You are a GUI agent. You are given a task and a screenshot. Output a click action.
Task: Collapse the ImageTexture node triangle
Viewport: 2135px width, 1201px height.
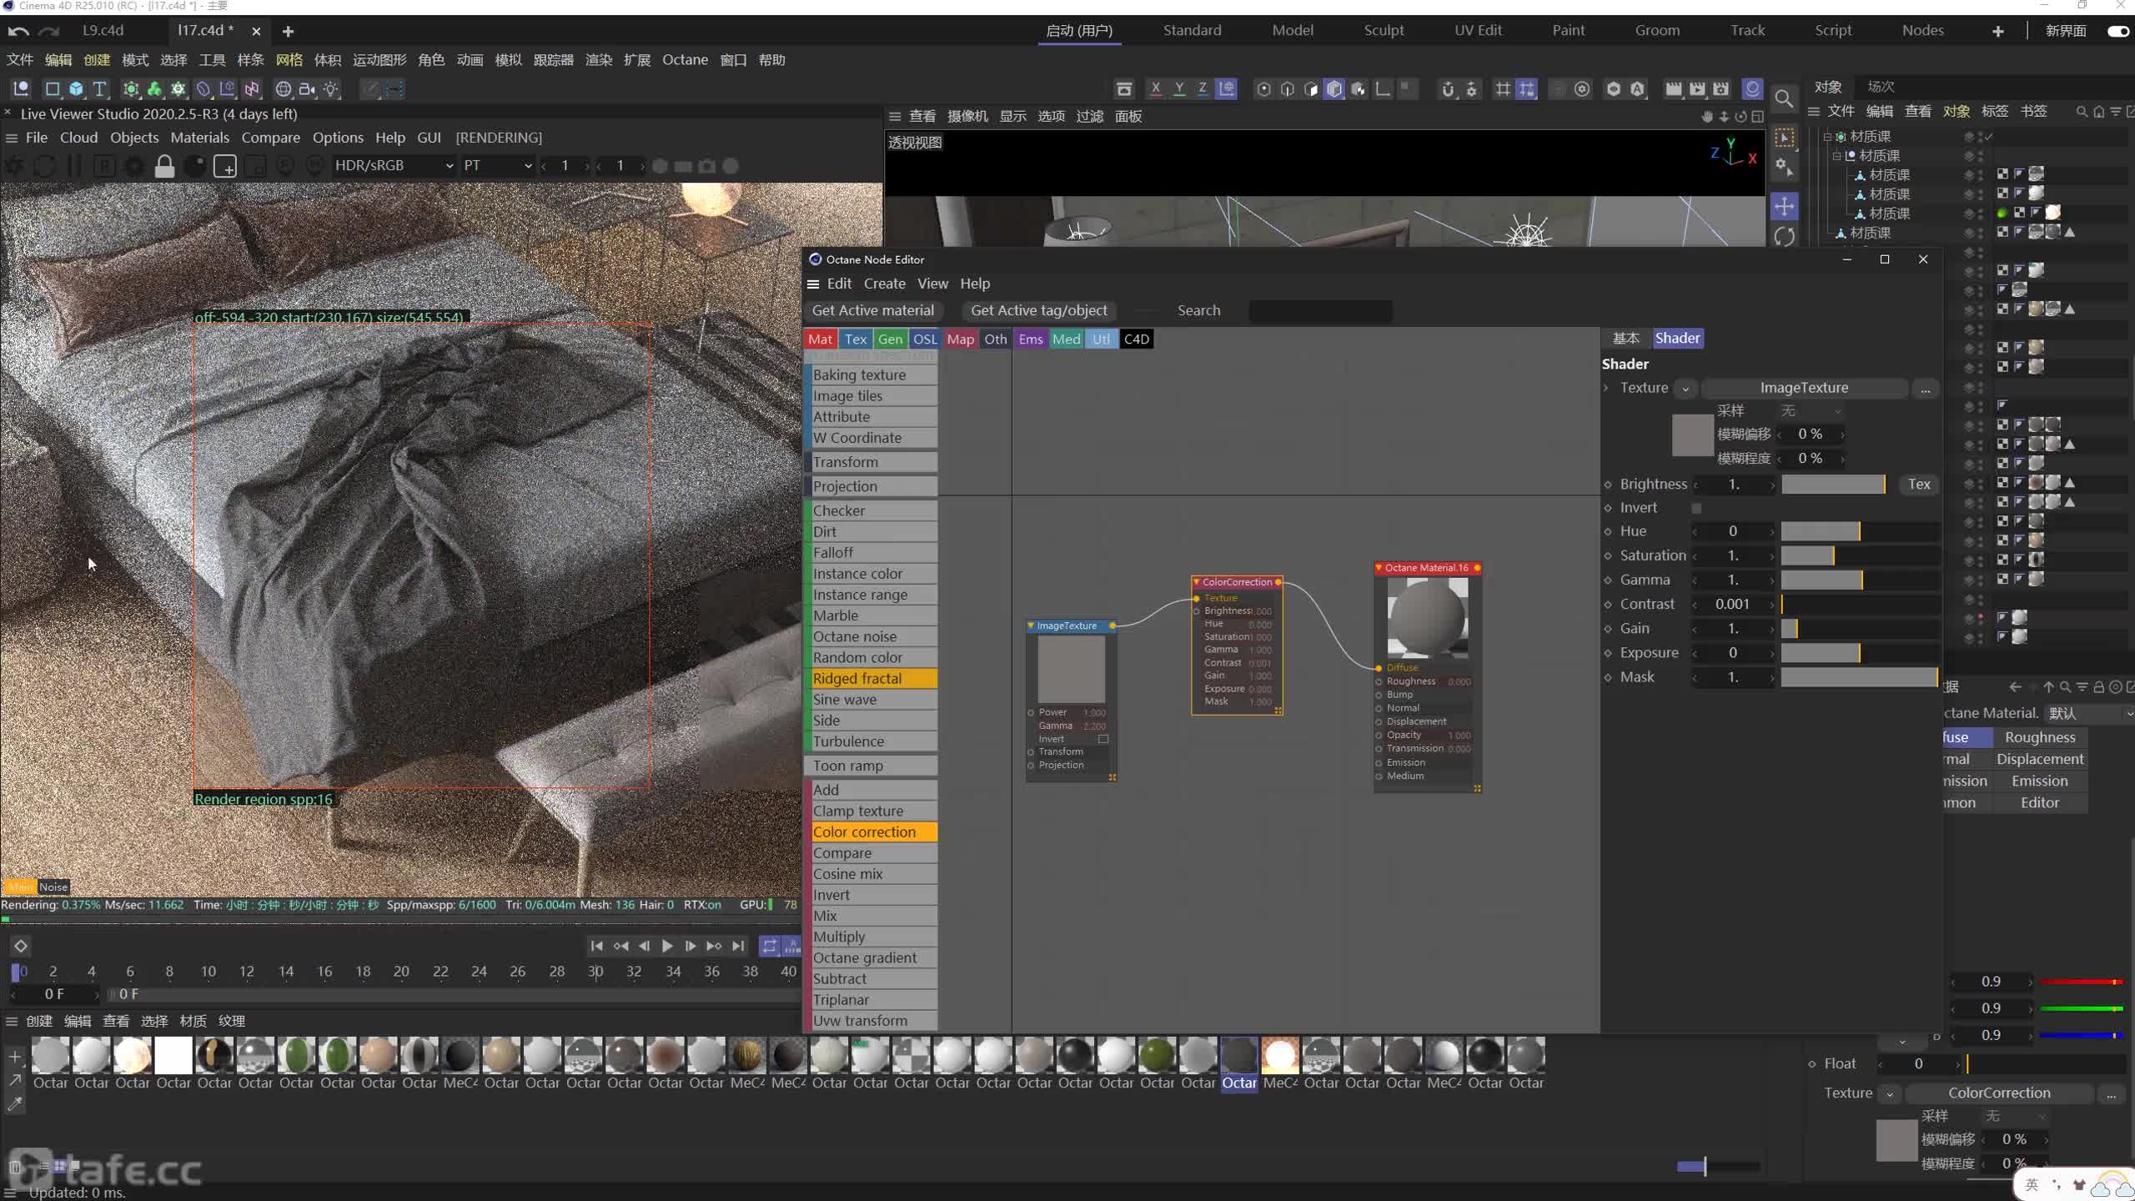(1031, 626)
